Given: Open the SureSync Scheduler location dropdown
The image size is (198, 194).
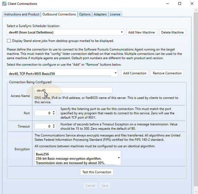Looking at the screenshot, I should pyautogui.click(x=65, y=32).
